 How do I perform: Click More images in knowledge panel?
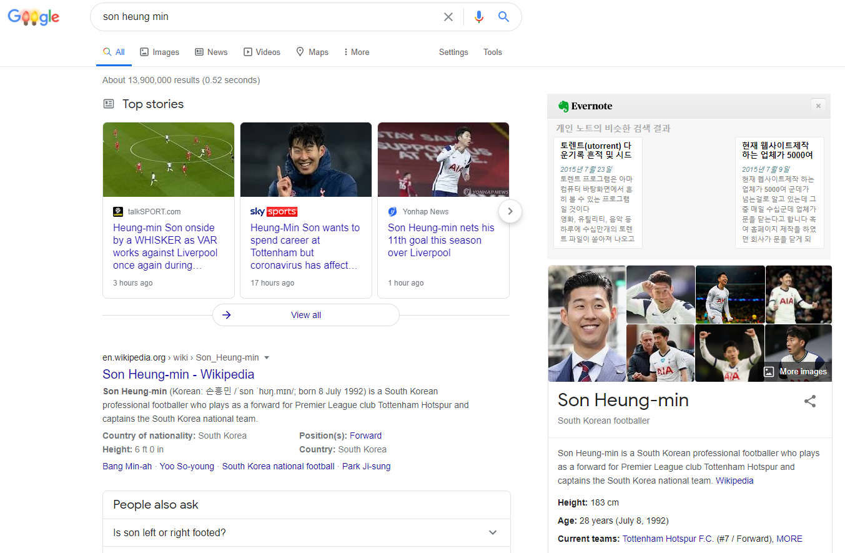(x=797, y=371)
